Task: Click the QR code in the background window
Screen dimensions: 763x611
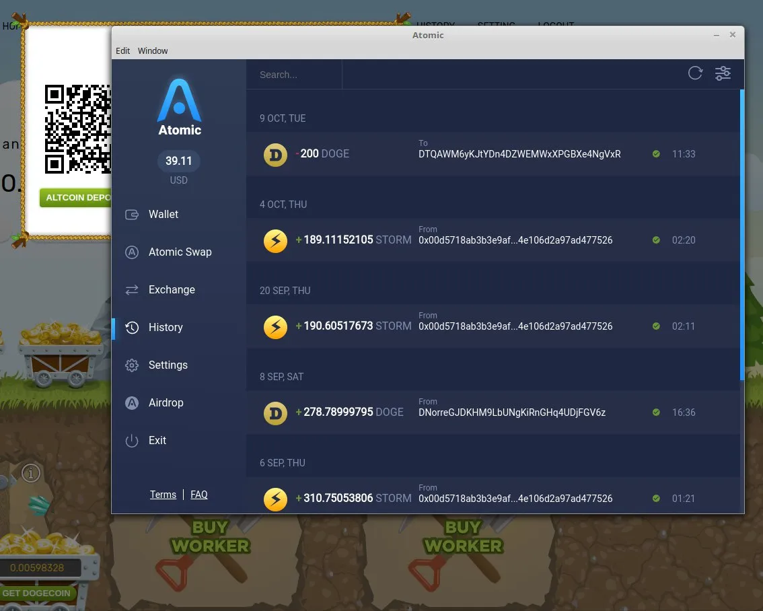Action: click(78, 129)
